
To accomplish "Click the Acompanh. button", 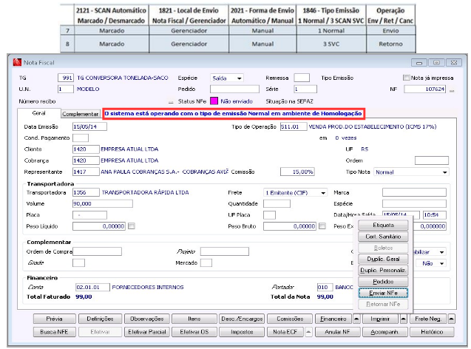I will click(384, 332).
